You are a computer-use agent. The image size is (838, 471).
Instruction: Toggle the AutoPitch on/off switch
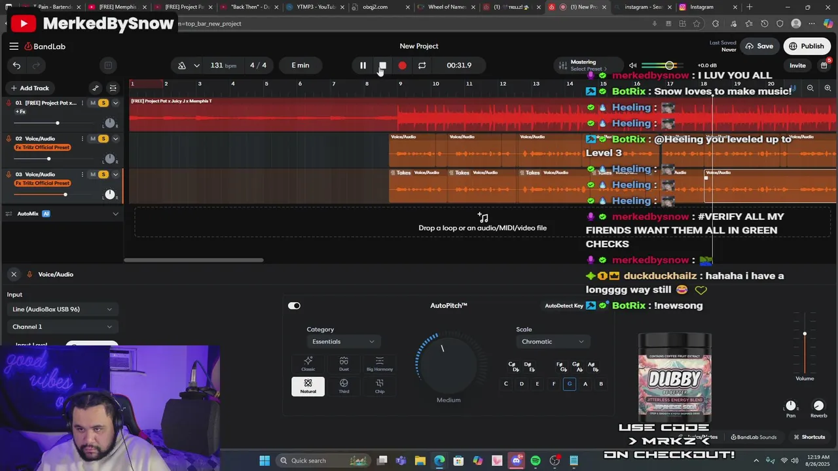(294, 305)
